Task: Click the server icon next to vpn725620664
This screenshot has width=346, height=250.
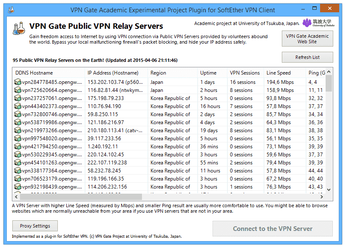Action: click(18, 90)
